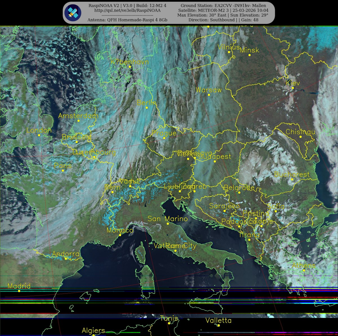Select the San Marino label

pos(168,219)
